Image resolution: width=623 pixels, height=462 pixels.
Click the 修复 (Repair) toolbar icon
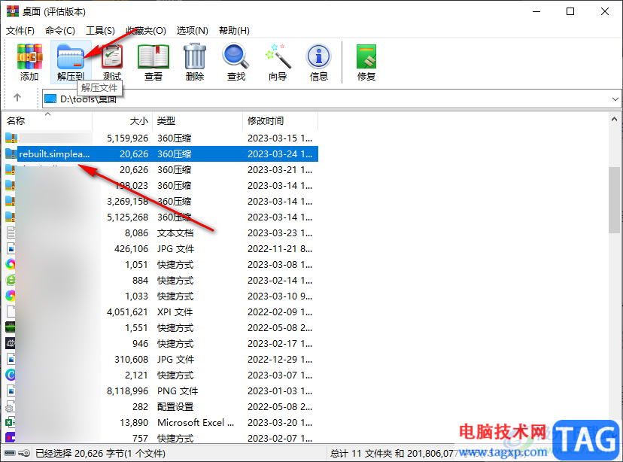click(366, 62)
